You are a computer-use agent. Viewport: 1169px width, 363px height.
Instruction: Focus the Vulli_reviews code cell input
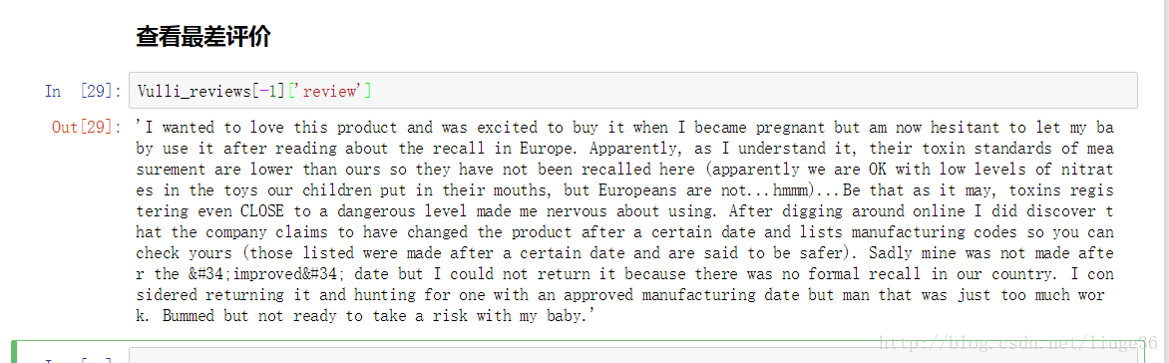click(x=633, y=90)
